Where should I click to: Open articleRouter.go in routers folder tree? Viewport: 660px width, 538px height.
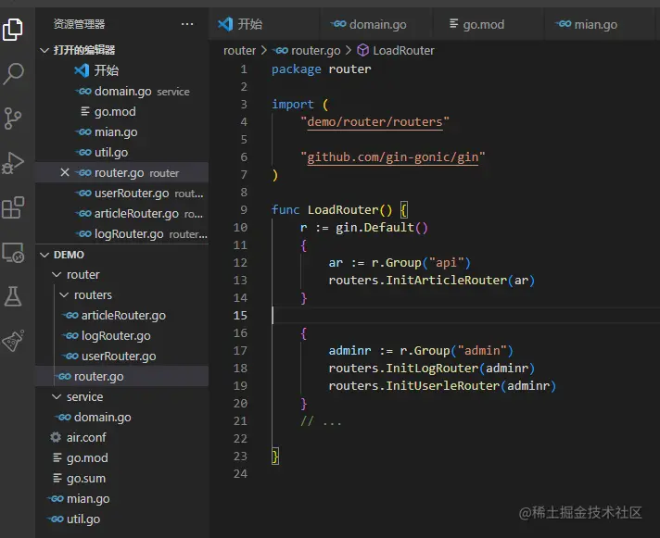[x=122, y=315]
